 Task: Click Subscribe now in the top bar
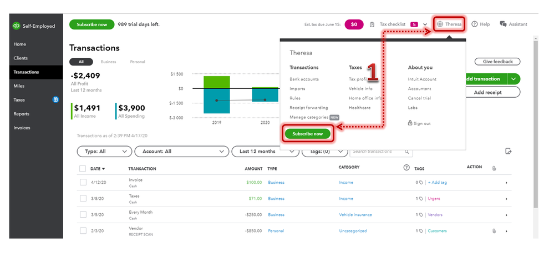[92, 24]
